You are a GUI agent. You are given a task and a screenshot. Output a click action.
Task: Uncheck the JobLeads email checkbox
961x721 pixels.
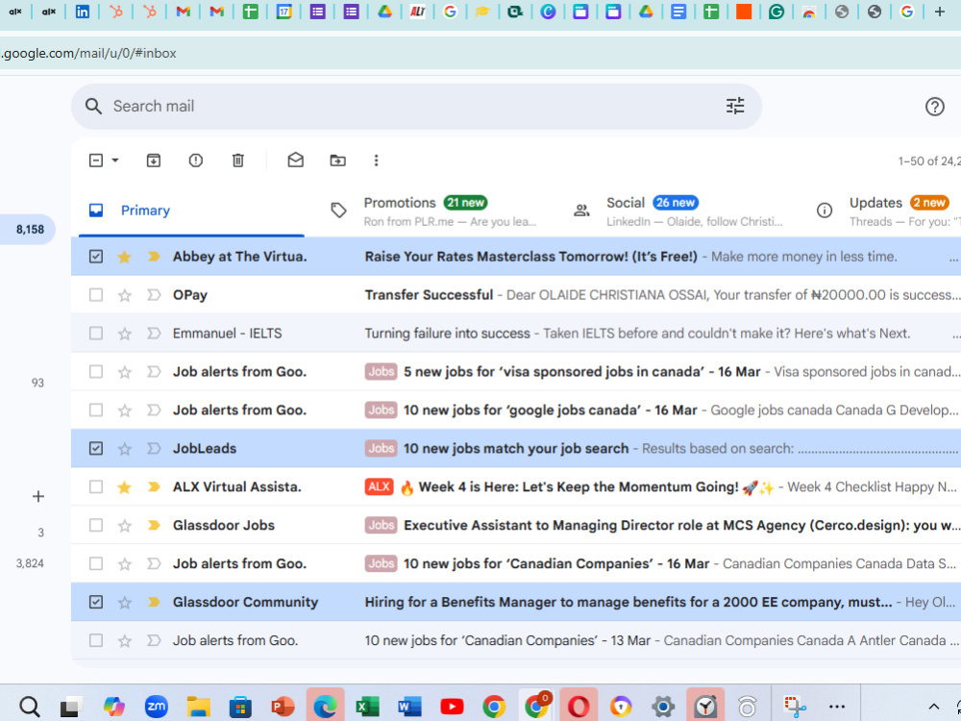[x=95, y=448]
